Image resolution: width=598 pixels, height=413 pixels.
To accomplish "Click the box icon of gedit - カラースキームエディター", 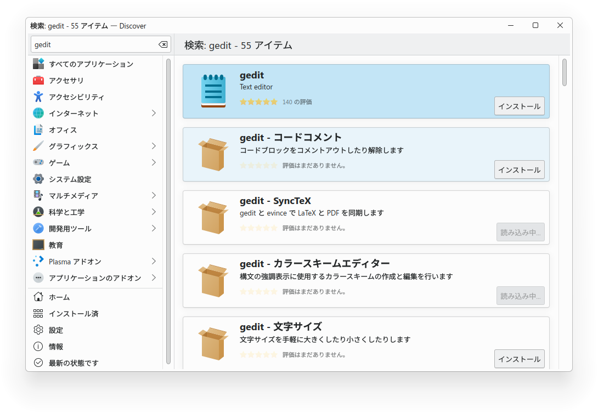I will (213, 281).
